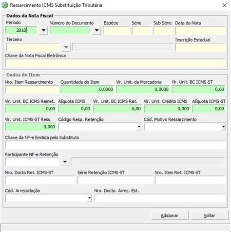Click the application icon in title bar
This screenshot has width=231, height=232.
pos(5,5)
